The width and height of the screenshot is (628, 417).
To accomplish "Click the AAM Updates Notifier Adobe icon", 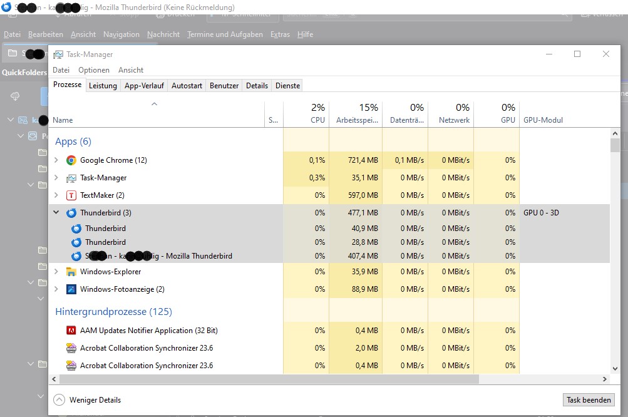I will 71,331.
